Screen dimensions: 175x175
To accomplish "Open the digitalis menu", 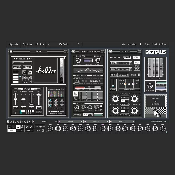I will [x=14, y=44].
